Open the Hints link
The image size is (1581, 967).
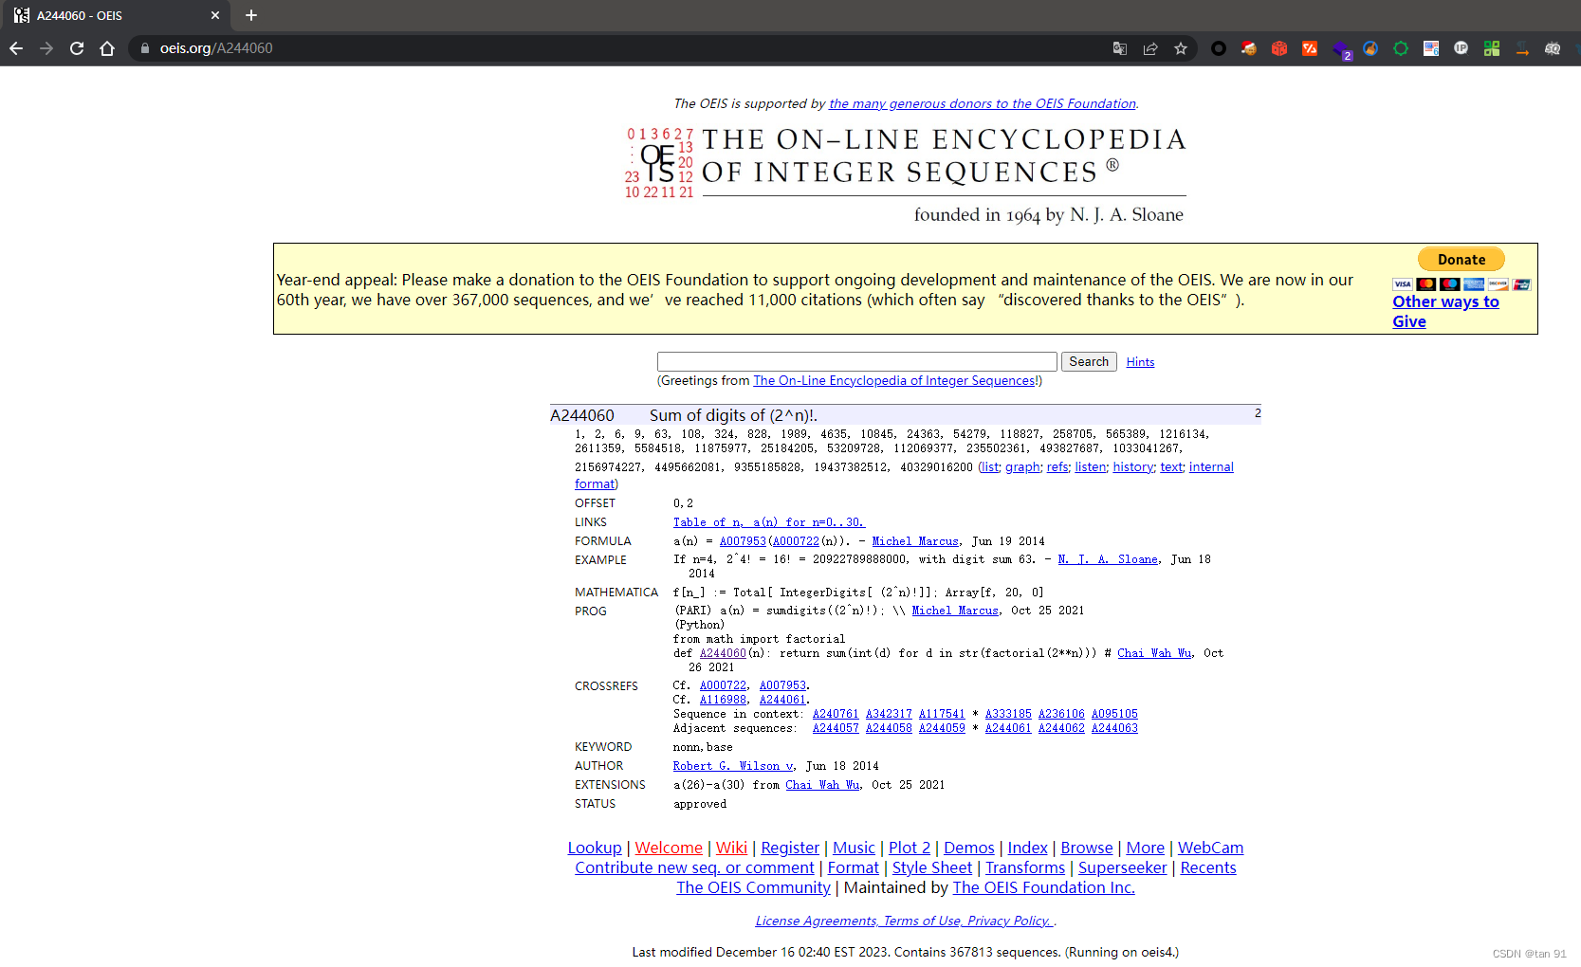1140,362
